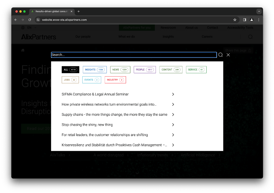Select the ALL 4110 filter

(x=70, y=70)
